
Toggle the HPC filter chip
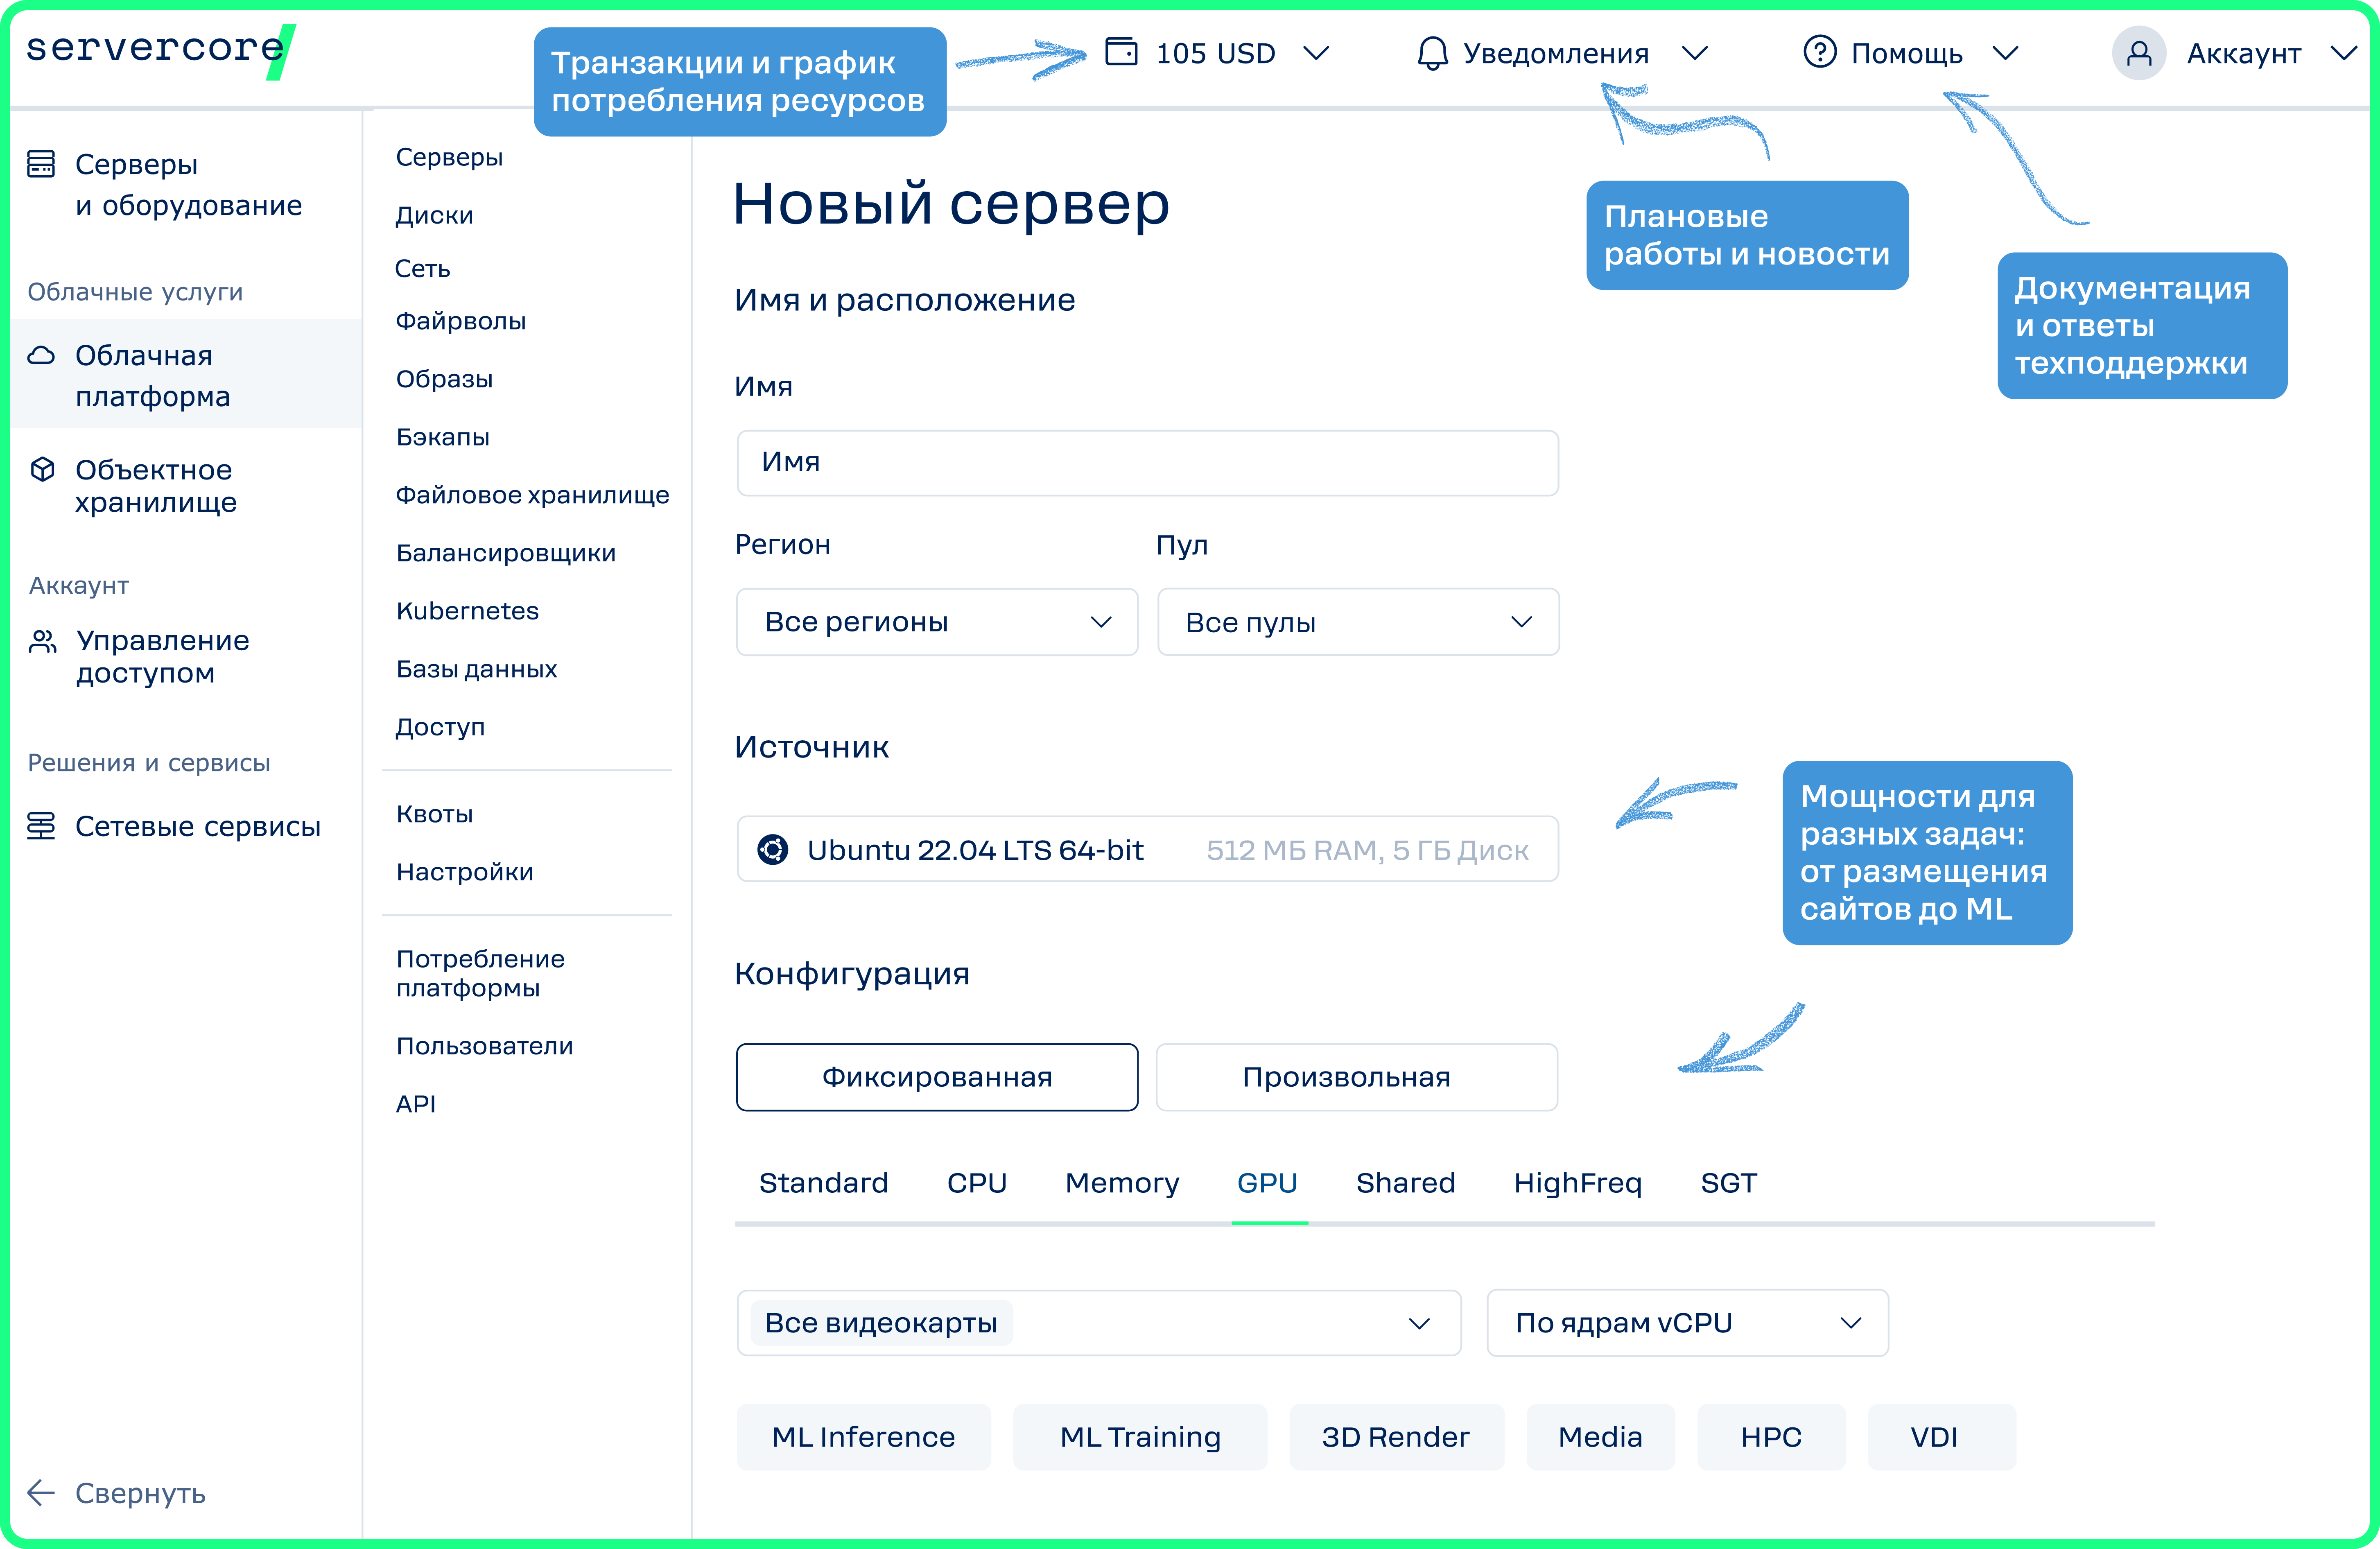pos(1771,1437)
